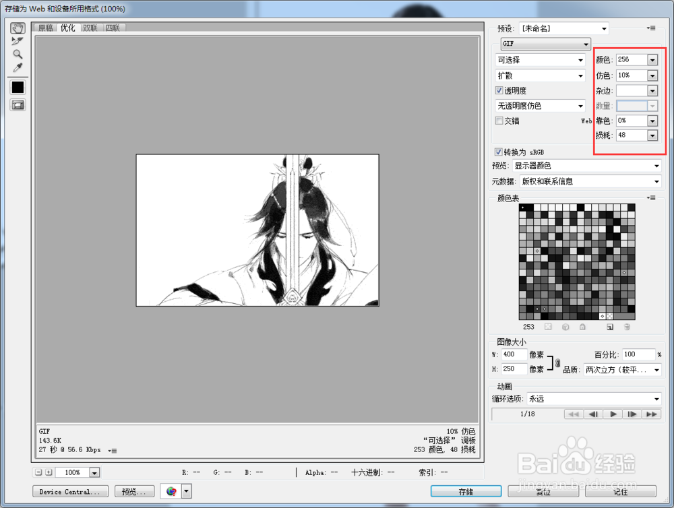Screen dimensions: 674x508
Task: Select the first black swatch in color table
Action: [523, 208]
